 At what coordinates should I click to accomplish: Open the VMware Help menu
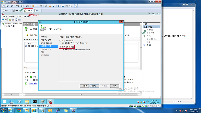click(28, 6)
